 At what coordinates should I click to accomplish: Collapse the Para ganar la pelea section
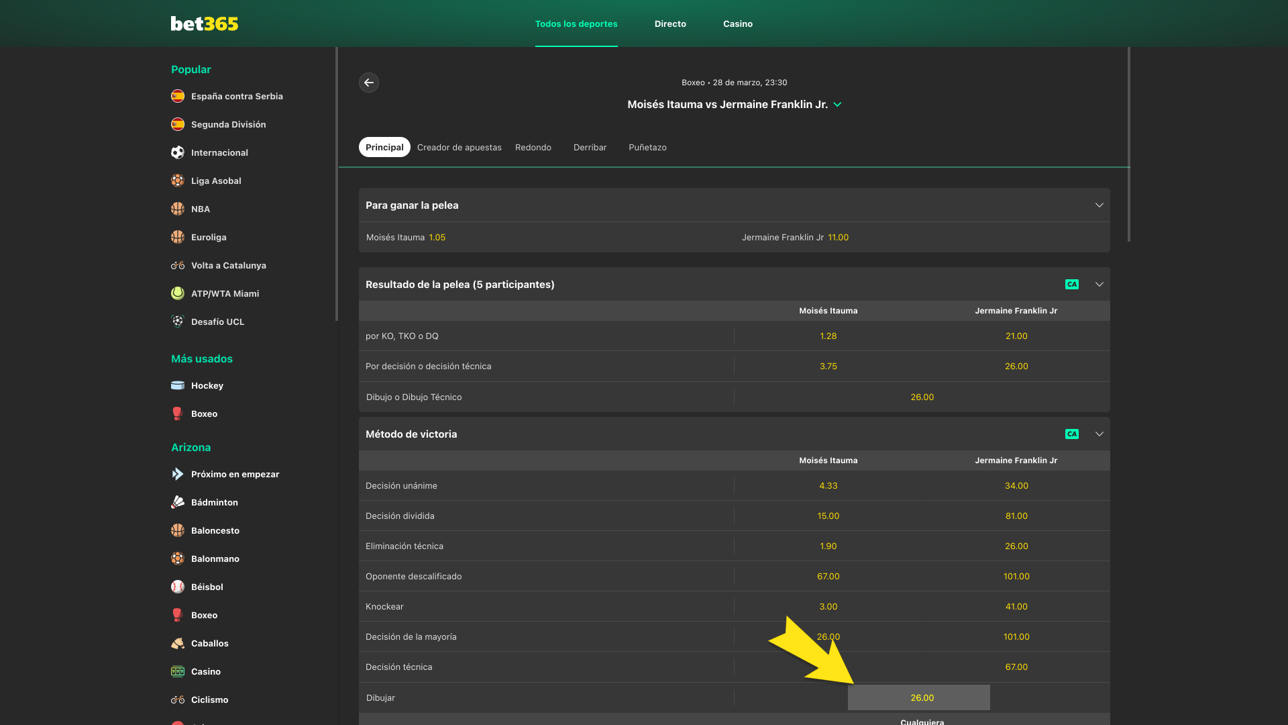point(1099,205)
